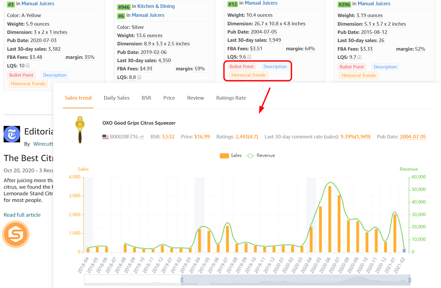Image resolution: width=441 pixels, height=288 pixels.
Task: Open the Review tab
Action: 195,98
